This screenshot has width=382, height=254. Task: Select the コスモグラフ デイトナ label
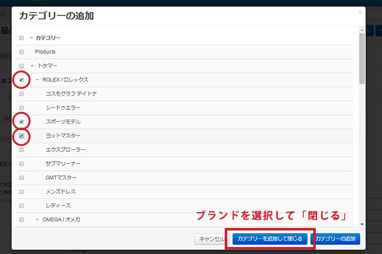point(71,94)
